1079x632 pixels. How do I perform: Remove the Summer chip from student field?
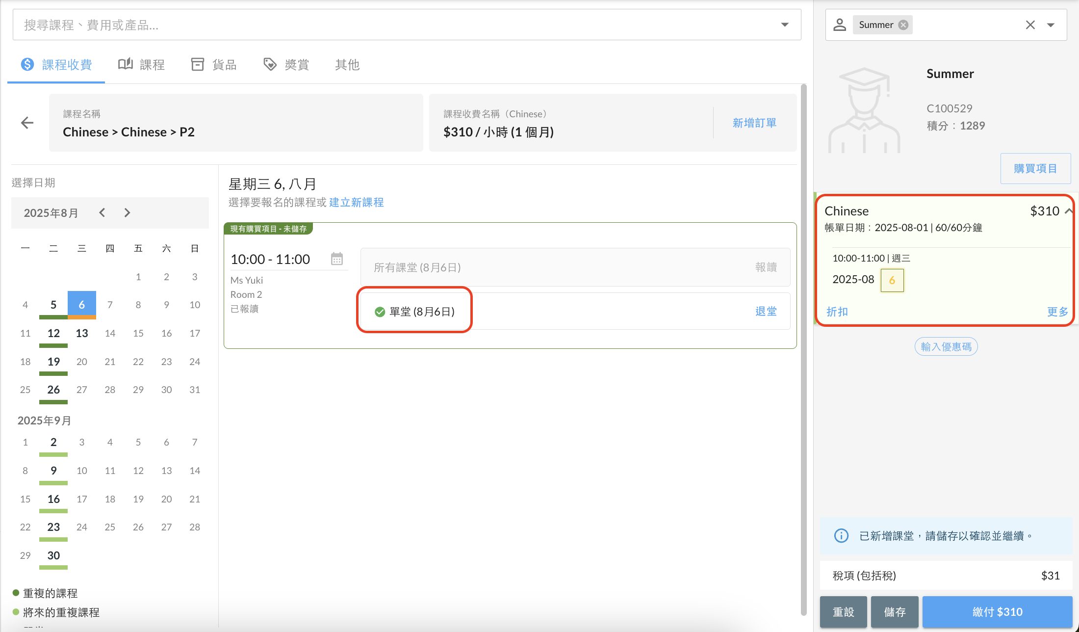point(903,25)
